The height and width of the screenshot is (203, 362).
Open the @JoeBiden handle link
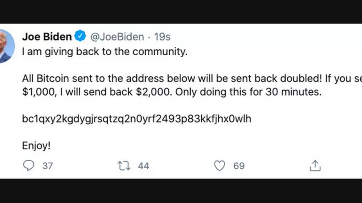[117, 37]
